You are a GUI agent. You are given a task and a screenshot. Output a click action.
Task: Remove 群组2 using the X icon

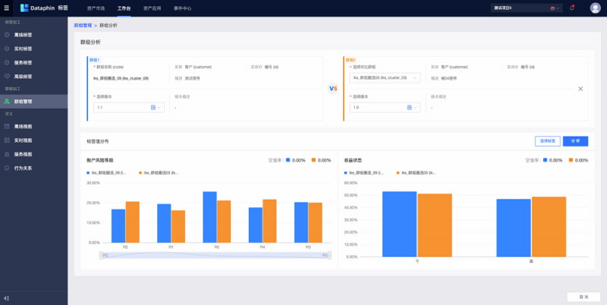(x=580, y=89)
